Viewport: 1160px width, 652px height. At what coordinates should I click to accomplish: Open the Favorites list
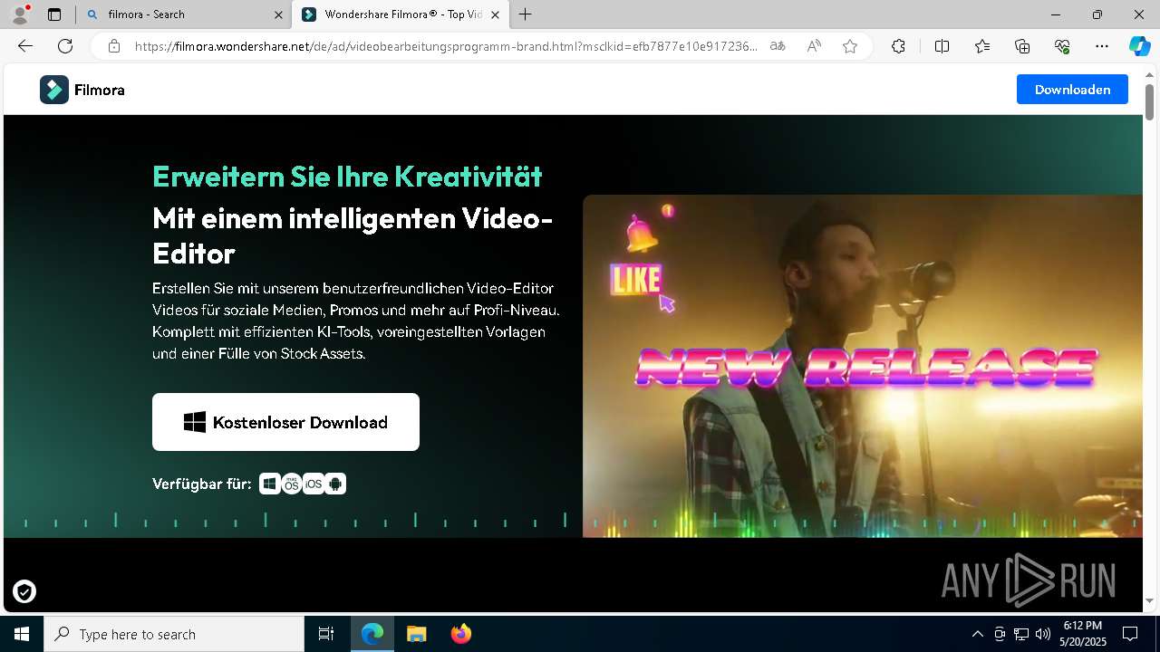pyautogui.click(x=982, y=46)
